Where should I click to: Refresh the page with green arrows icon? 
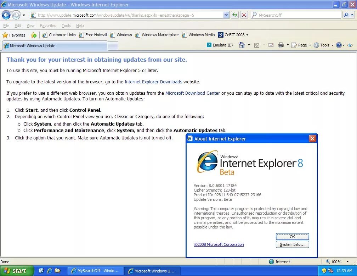235,15
